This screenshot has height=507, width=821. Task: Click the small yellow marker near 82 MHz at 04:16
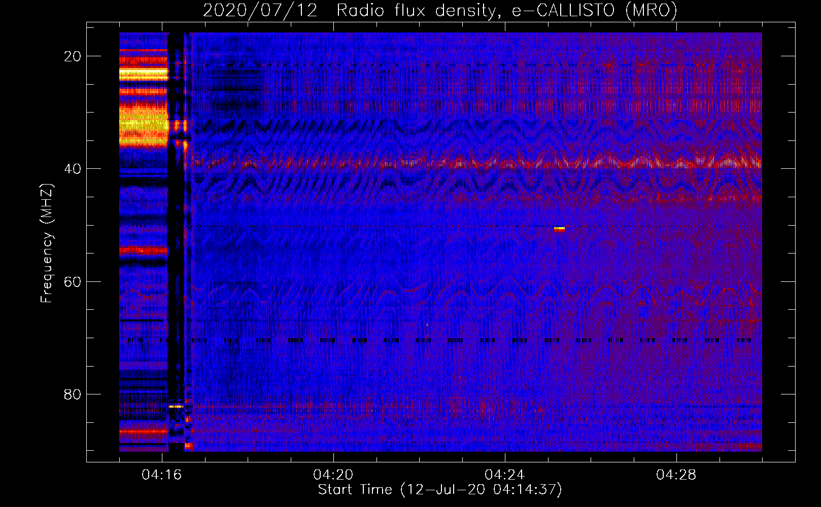pos(176,406)
